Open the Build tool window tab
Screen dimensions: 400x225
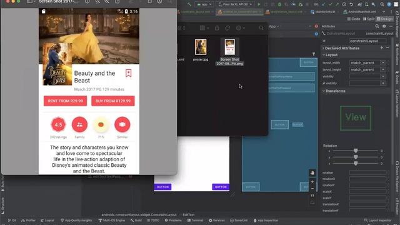click(136, 221)
